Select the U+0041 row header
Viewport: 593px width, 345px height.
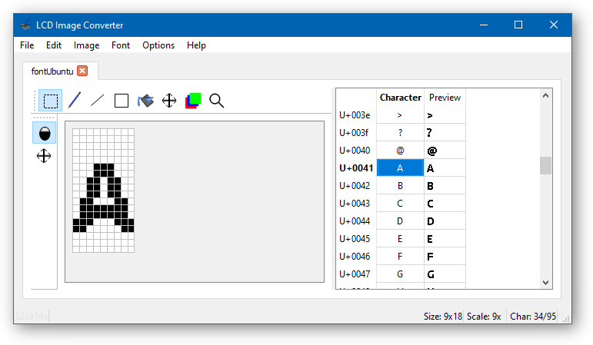pyautogui.click(x=356, y=168)
